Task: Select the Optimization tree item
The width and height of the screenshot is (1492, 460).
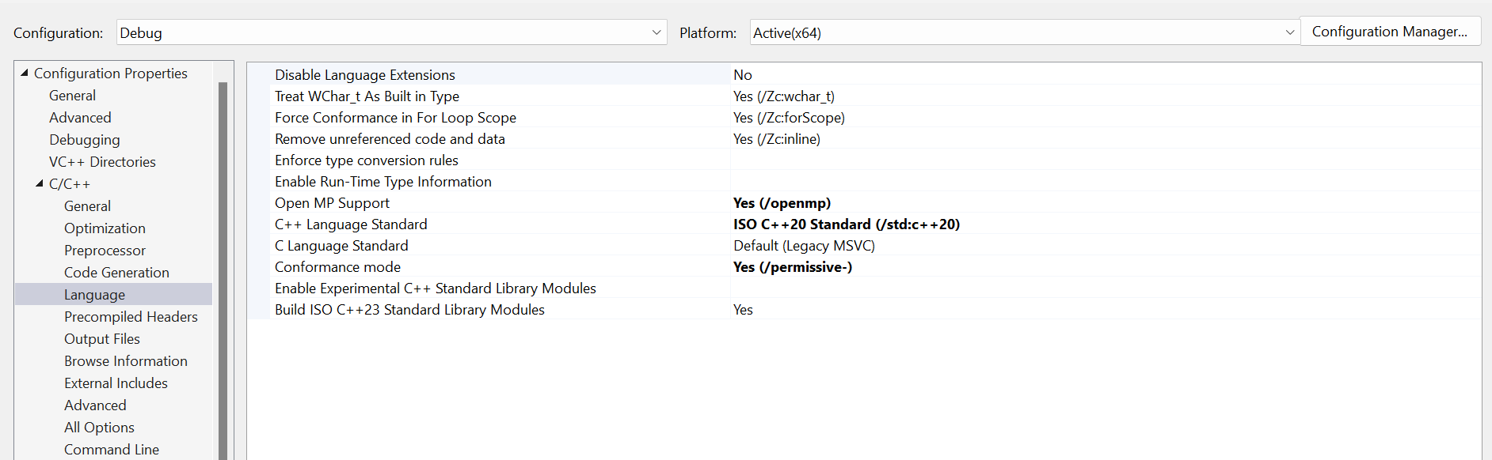Action: click(105, 228)
